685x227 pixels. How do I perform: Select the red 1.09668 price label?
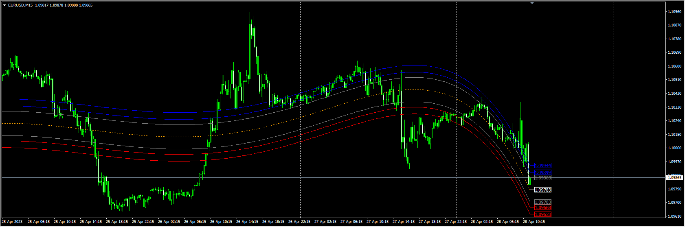click(543, 207)
